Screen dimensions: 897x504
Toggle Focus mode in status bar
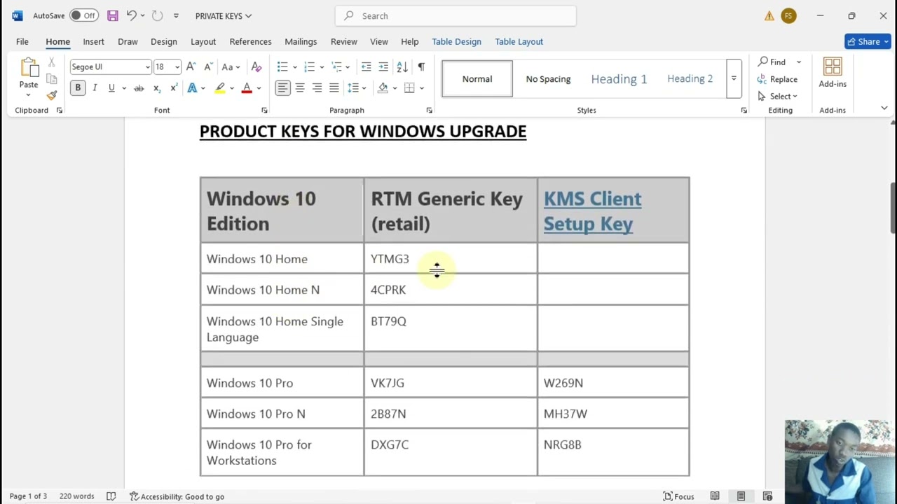coord(678,496)
